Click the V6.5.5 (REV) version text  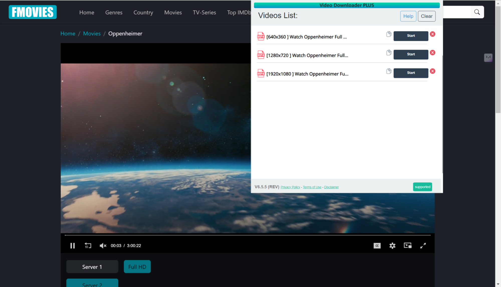267,187
